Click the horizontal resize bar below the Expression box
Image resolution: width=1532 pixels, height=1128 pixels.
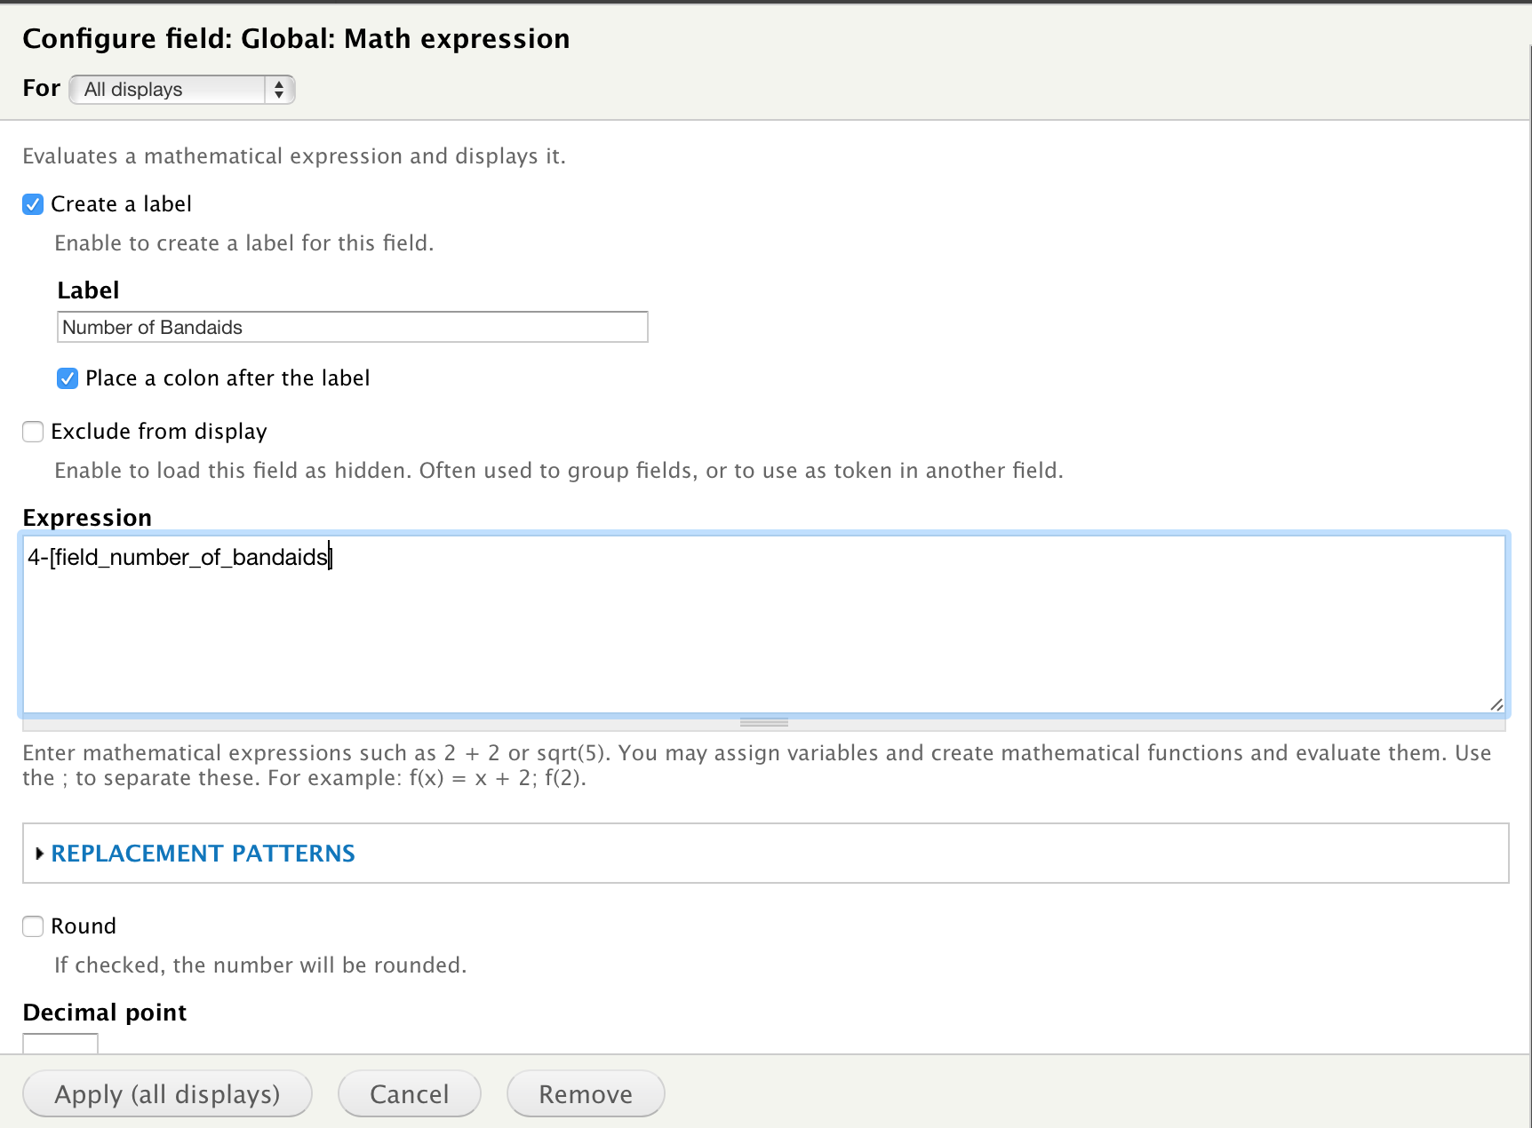763,722
